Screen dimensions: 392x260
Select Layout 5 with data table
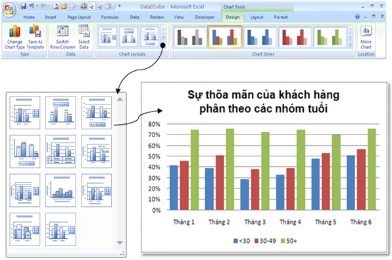point(61,152)
